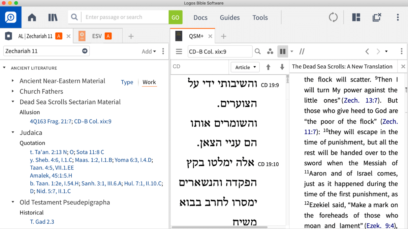Close the AL Zechariah 11 tab

(68, 36)
